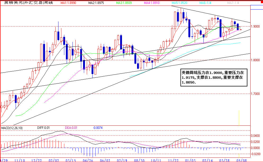The height and width of the screenshot is (162, 263).
Task: Click the 01/03 date axis label
Action: coord(191,160)
